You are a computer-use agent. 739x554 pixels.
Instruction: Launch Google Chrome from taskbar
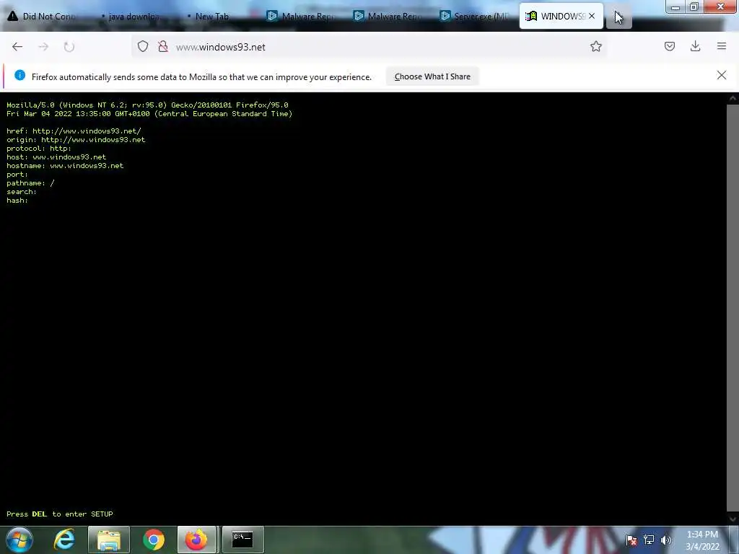pos(154,540)
